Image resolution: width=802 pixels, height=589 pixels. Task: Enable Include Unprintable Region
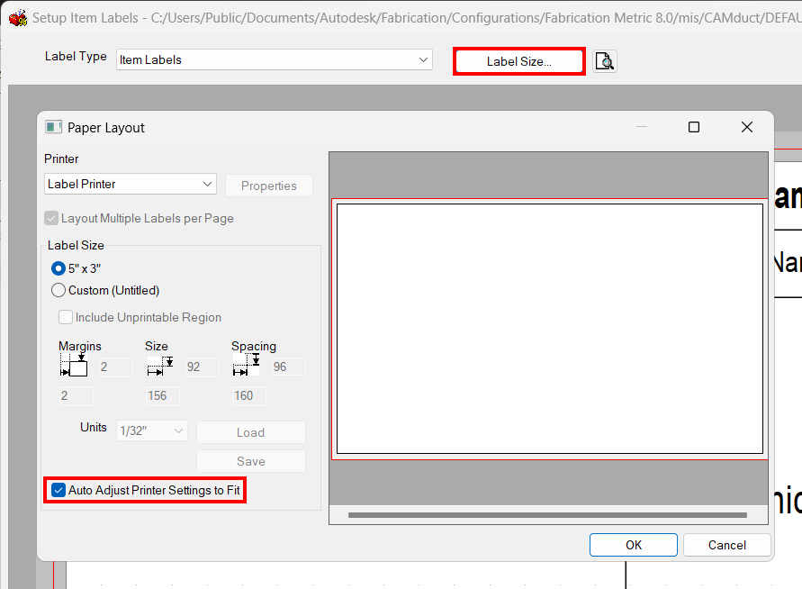point(65,317)
